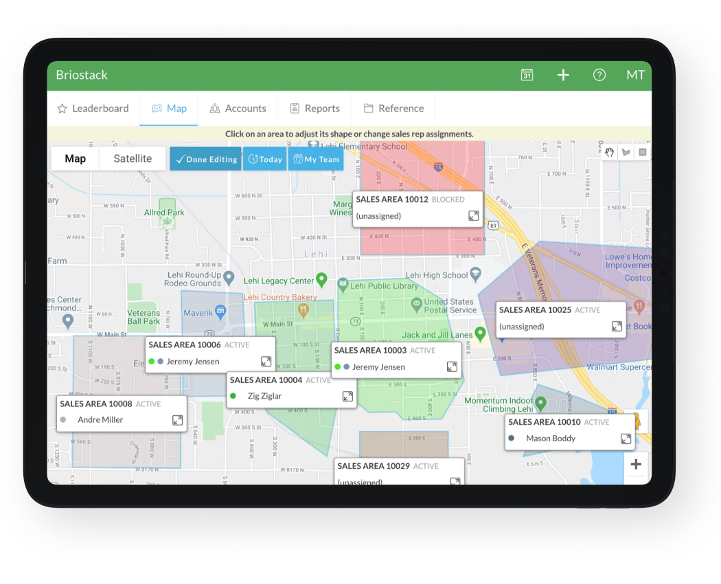Switch map view to Satellite mode
721x584 pixels.
coord(133,159)
